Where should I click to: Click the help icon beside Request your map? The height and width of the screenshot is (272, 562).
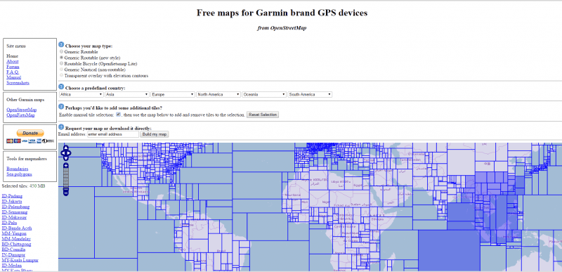(x=61, y=127)
